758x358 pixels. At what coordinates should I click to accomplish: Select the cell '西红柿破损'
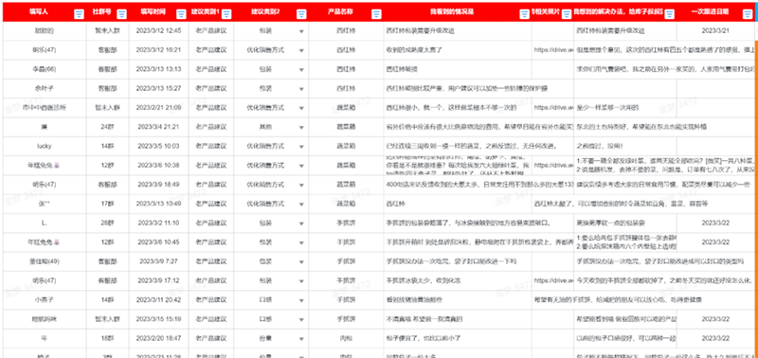coord(458,69)
